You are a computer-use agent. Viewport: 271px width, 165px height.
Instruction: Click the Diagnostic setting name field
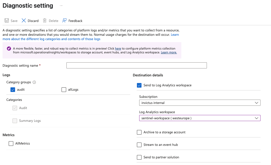point(136,66)
